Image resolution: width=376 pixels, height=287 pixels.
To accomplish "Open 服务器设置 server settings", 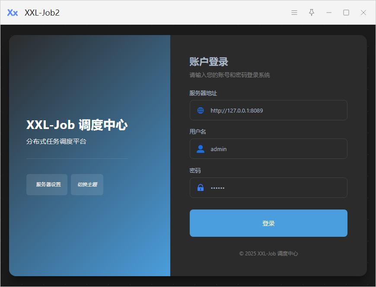I will (47, 184).
